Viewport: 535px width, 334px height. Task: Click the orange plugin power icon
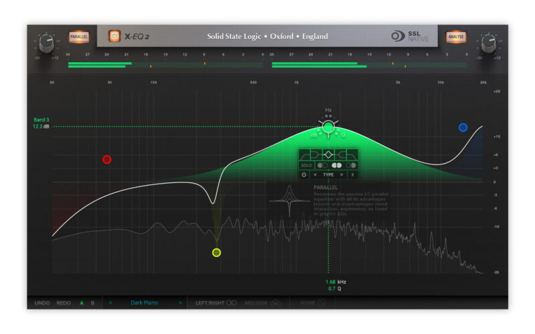coord(114,36)
